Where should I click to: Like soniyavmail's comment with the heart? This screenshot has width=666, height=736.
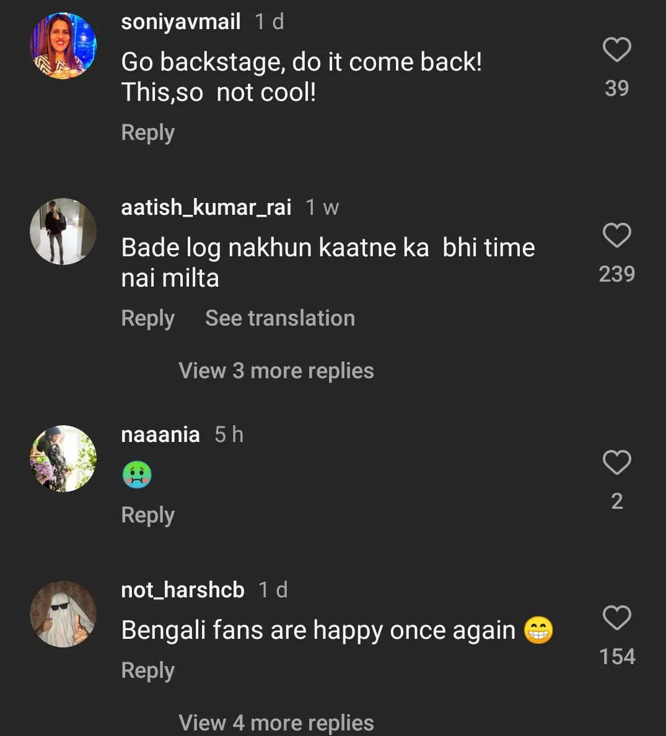tap(616, 50)
